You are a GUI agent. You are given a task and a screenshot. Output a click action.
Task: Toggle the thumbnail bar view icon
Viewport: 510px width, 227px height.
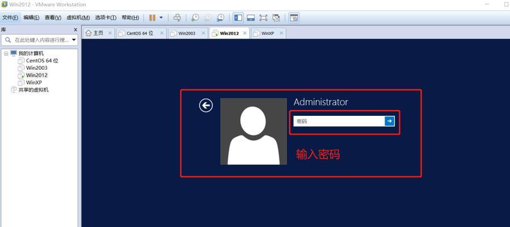[x=250, y=18]
